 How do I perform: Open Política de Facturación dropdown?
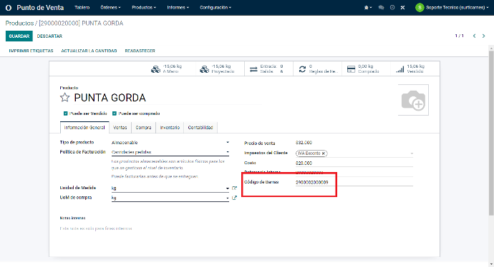170,152
